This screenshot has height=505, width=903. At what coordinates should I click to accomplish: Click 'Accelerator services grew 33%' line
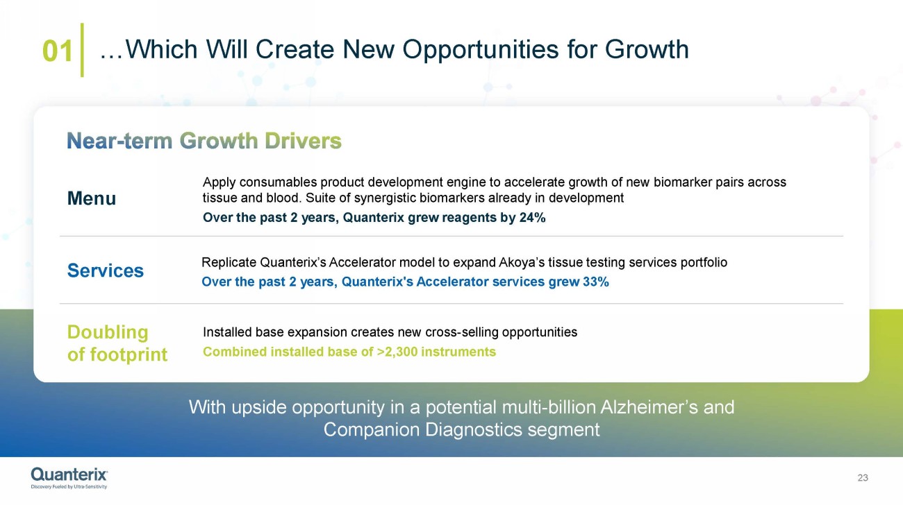(405, 282)
